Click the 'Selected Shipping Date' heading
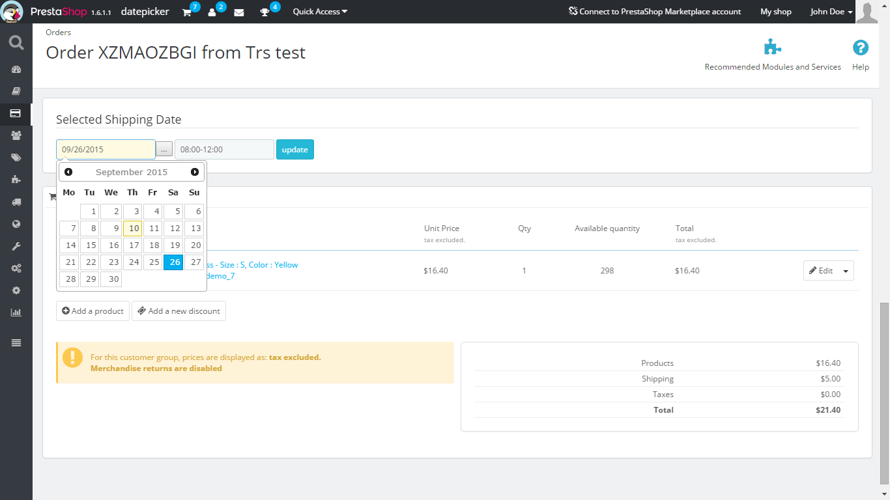This screenshot has height=500, width=890. 119,120
